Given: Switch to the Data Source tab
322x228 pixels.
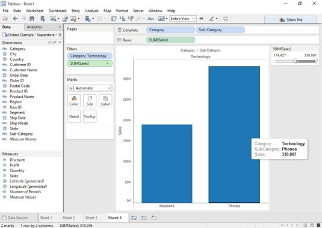Looking at the screenshot, I should coord(17,218).
